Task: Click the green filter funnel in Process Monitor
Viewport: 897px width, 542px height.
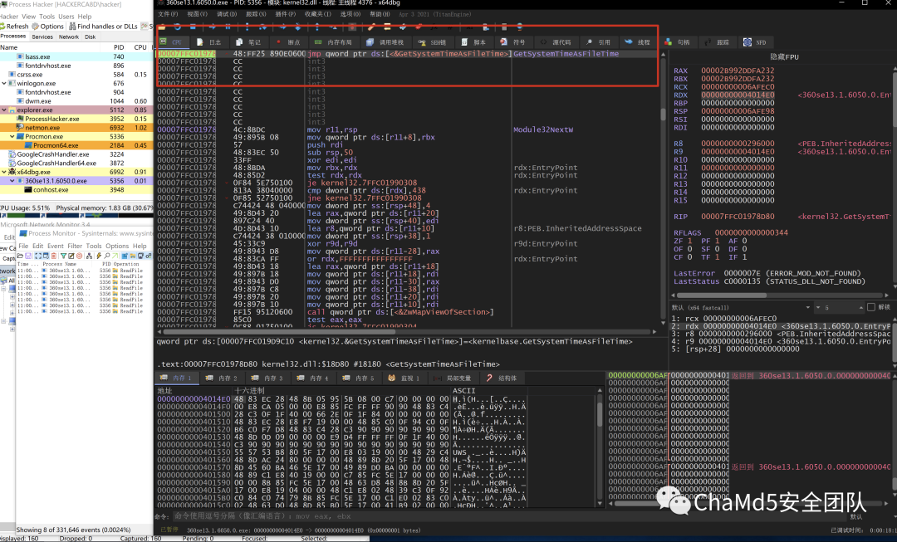Action: [x=63, y=256]
